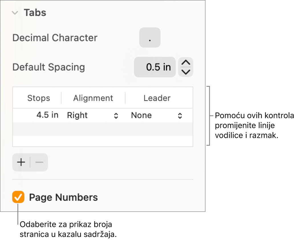The height and width of the screenshot is (240, 299).
Task: Edit the Decimal Character field
Action: (x=150, y=38)
